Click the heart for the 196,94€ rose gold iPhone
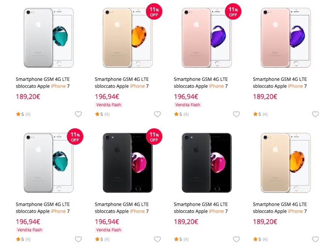The height and width of the screenshot is (250, 328). (236, 114)
